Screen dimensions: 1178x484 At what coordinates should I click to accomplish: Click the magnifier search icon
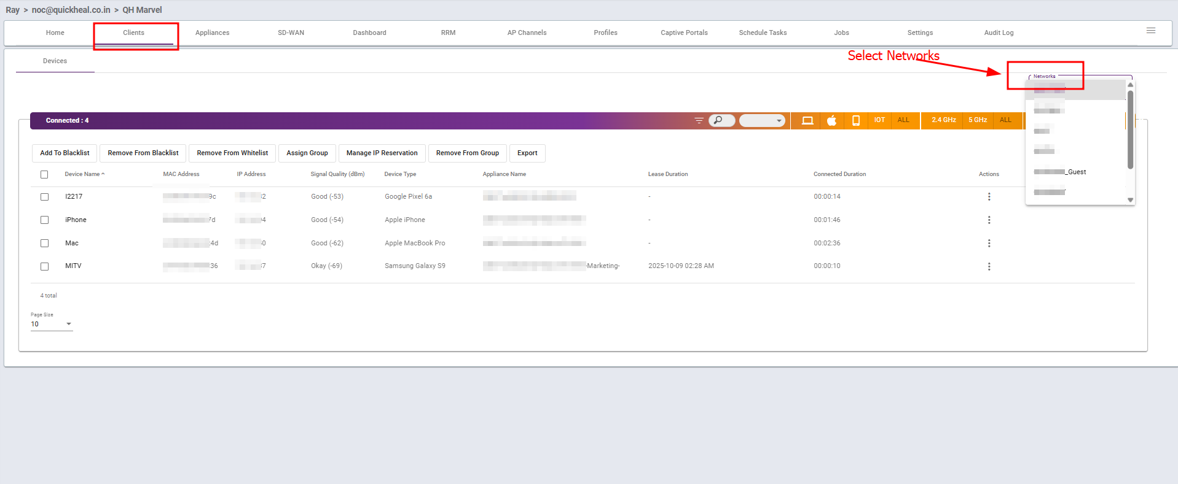click(718, 120)
